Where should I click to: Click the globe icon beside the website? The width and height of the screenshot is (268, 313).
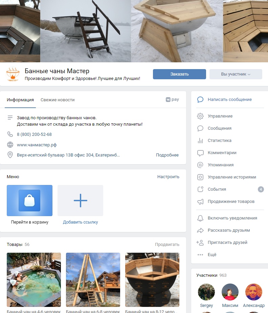[x=10, y=145]
